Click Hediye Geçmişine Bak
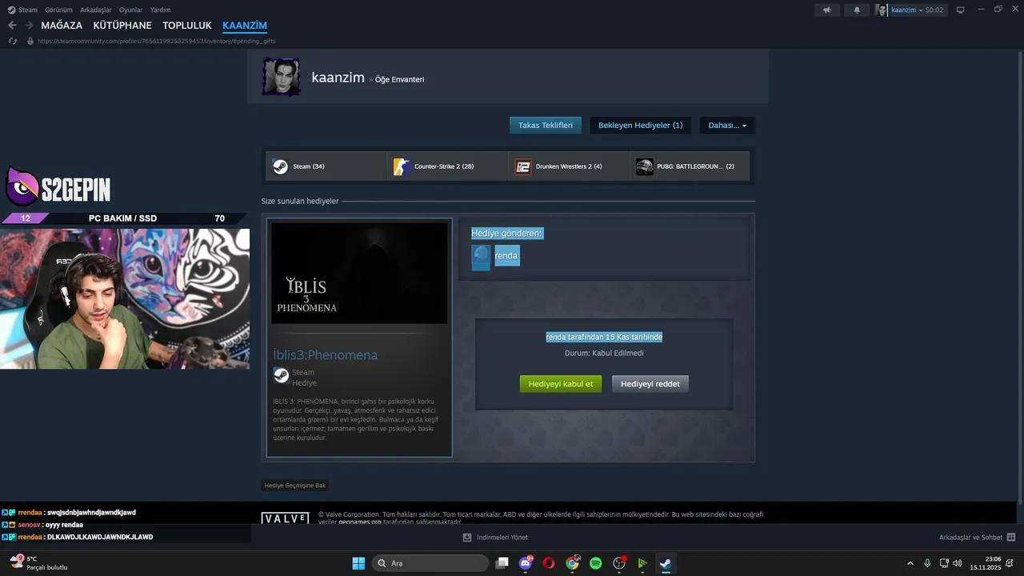Screen dimensions: 1024x576 tap(295, 486)
